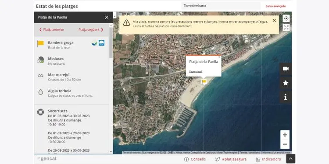Open Veure detall link in popup

click(x=196, y=72)
